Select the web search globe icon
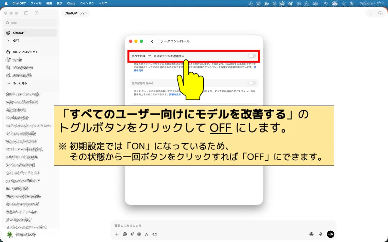Image resolution: width=388 pixels, height=242 pixels. (x=124, y=234)
